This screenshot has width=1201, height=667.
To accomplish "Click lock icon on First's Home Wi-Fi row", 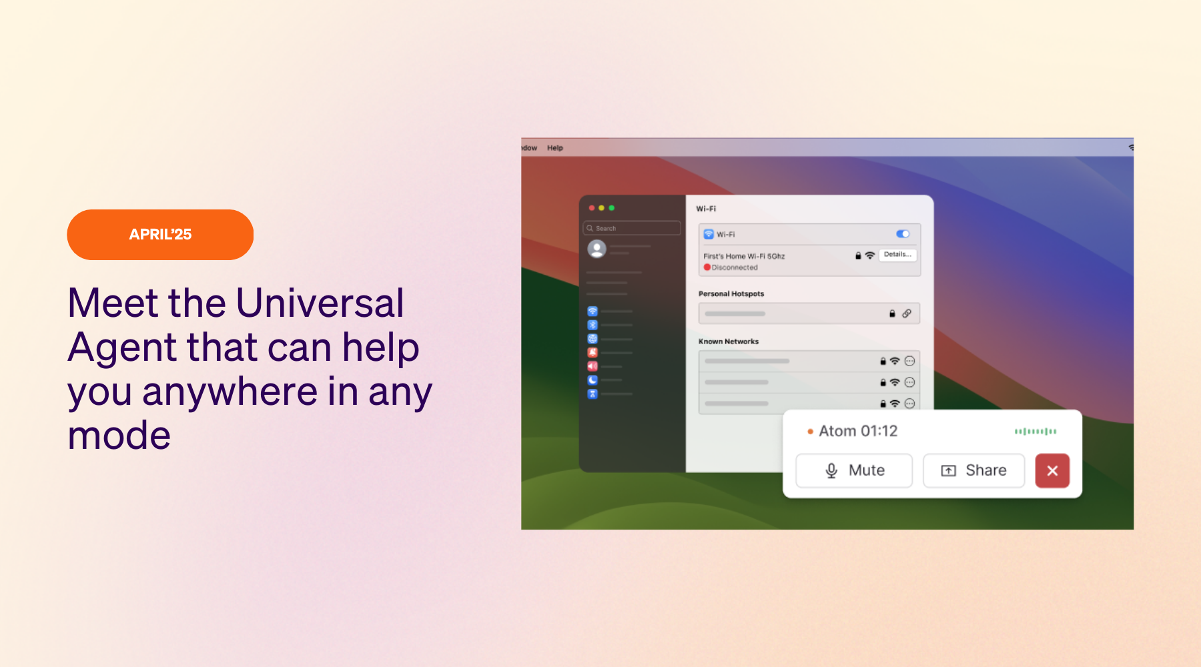I will [858, 255].
